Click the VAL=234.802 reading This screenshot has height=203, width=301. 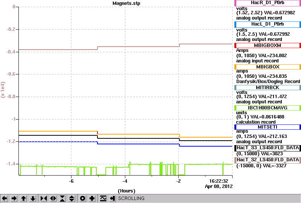272,56
